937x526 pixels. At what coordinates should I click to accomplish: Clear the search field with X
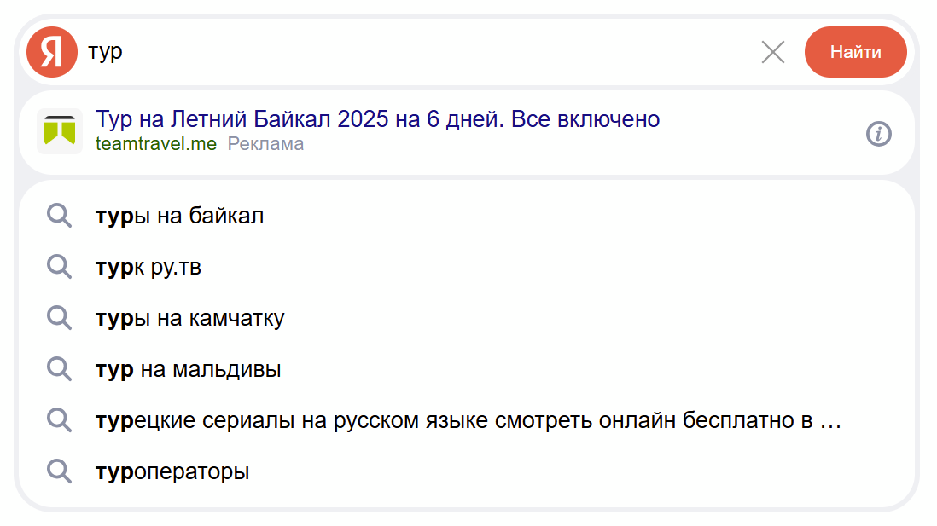(x=772, y=53)
